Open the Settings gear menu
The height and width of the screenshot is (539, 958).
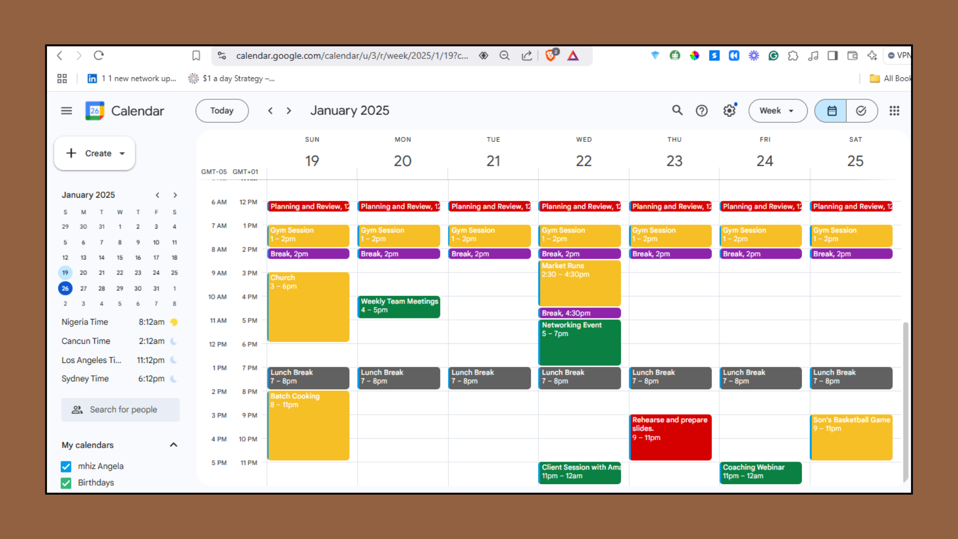tap(729, 111)
